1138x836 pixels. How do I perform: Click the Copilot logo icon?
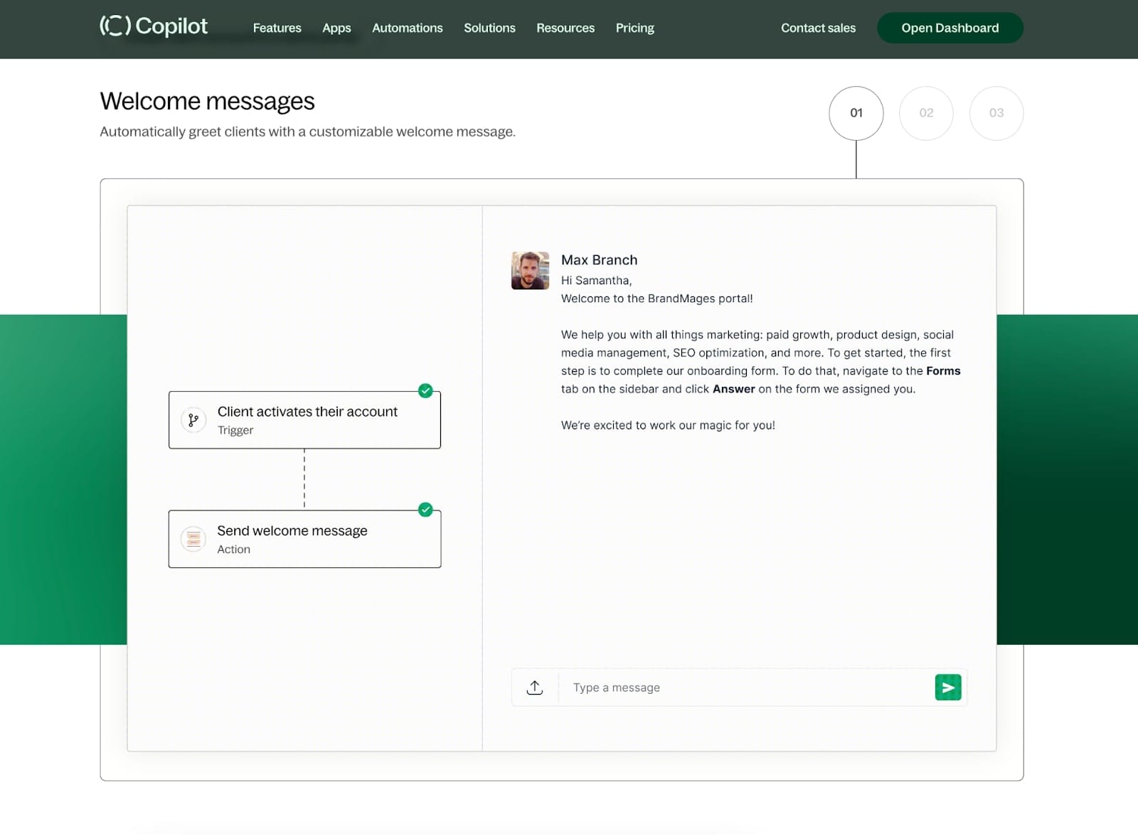(x=115, y=26)
